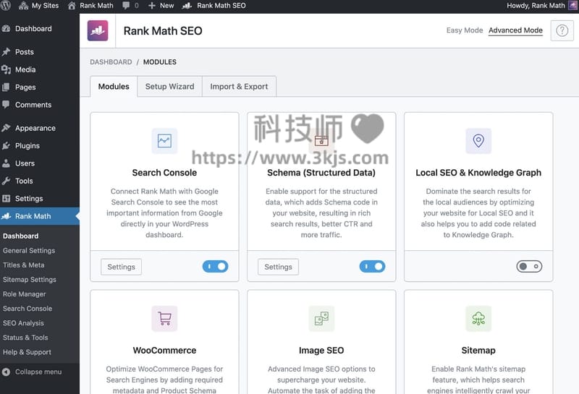
Task: Click the WordPress logo in admin bar
Action: pos(5,5)
